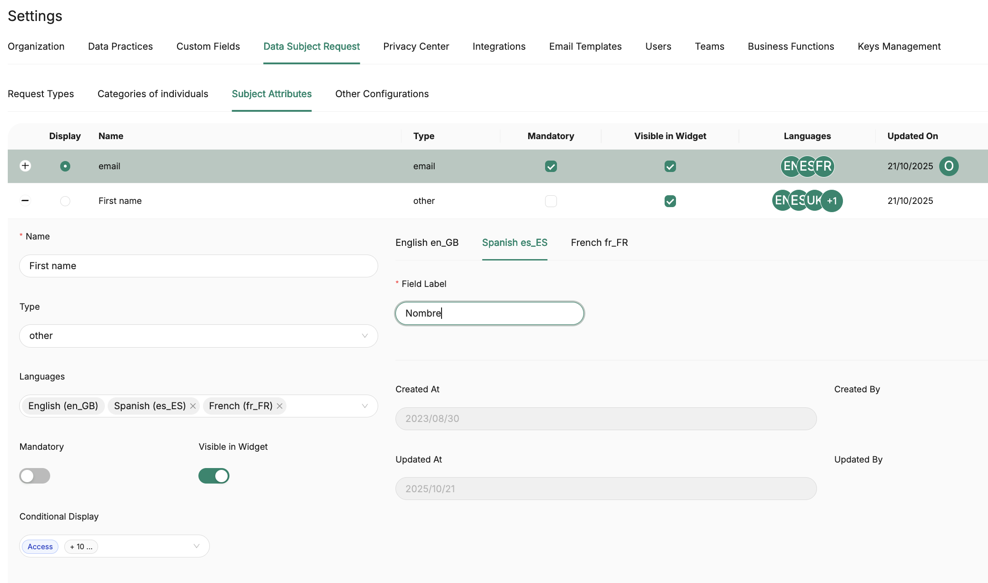Click the + 10 ... conditional display tag
The width and height of the screenshot is (988, 583).
(81, 547)
